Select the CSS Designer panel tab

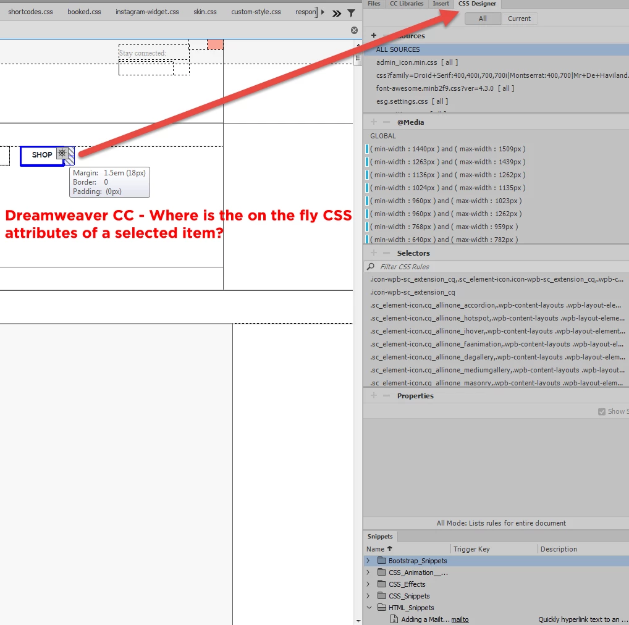click(x=478, y=4)
